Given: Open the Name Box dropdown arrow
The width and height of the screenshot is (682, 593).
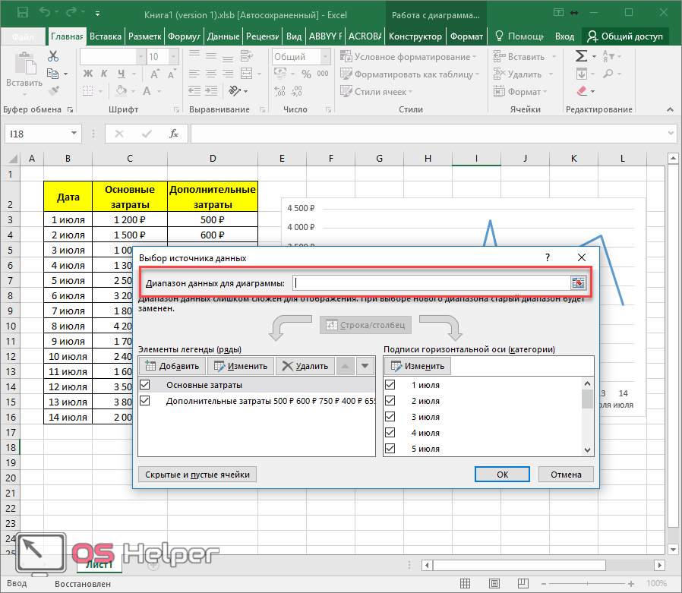Looking at the screenshot, I should tap(74, 134).
